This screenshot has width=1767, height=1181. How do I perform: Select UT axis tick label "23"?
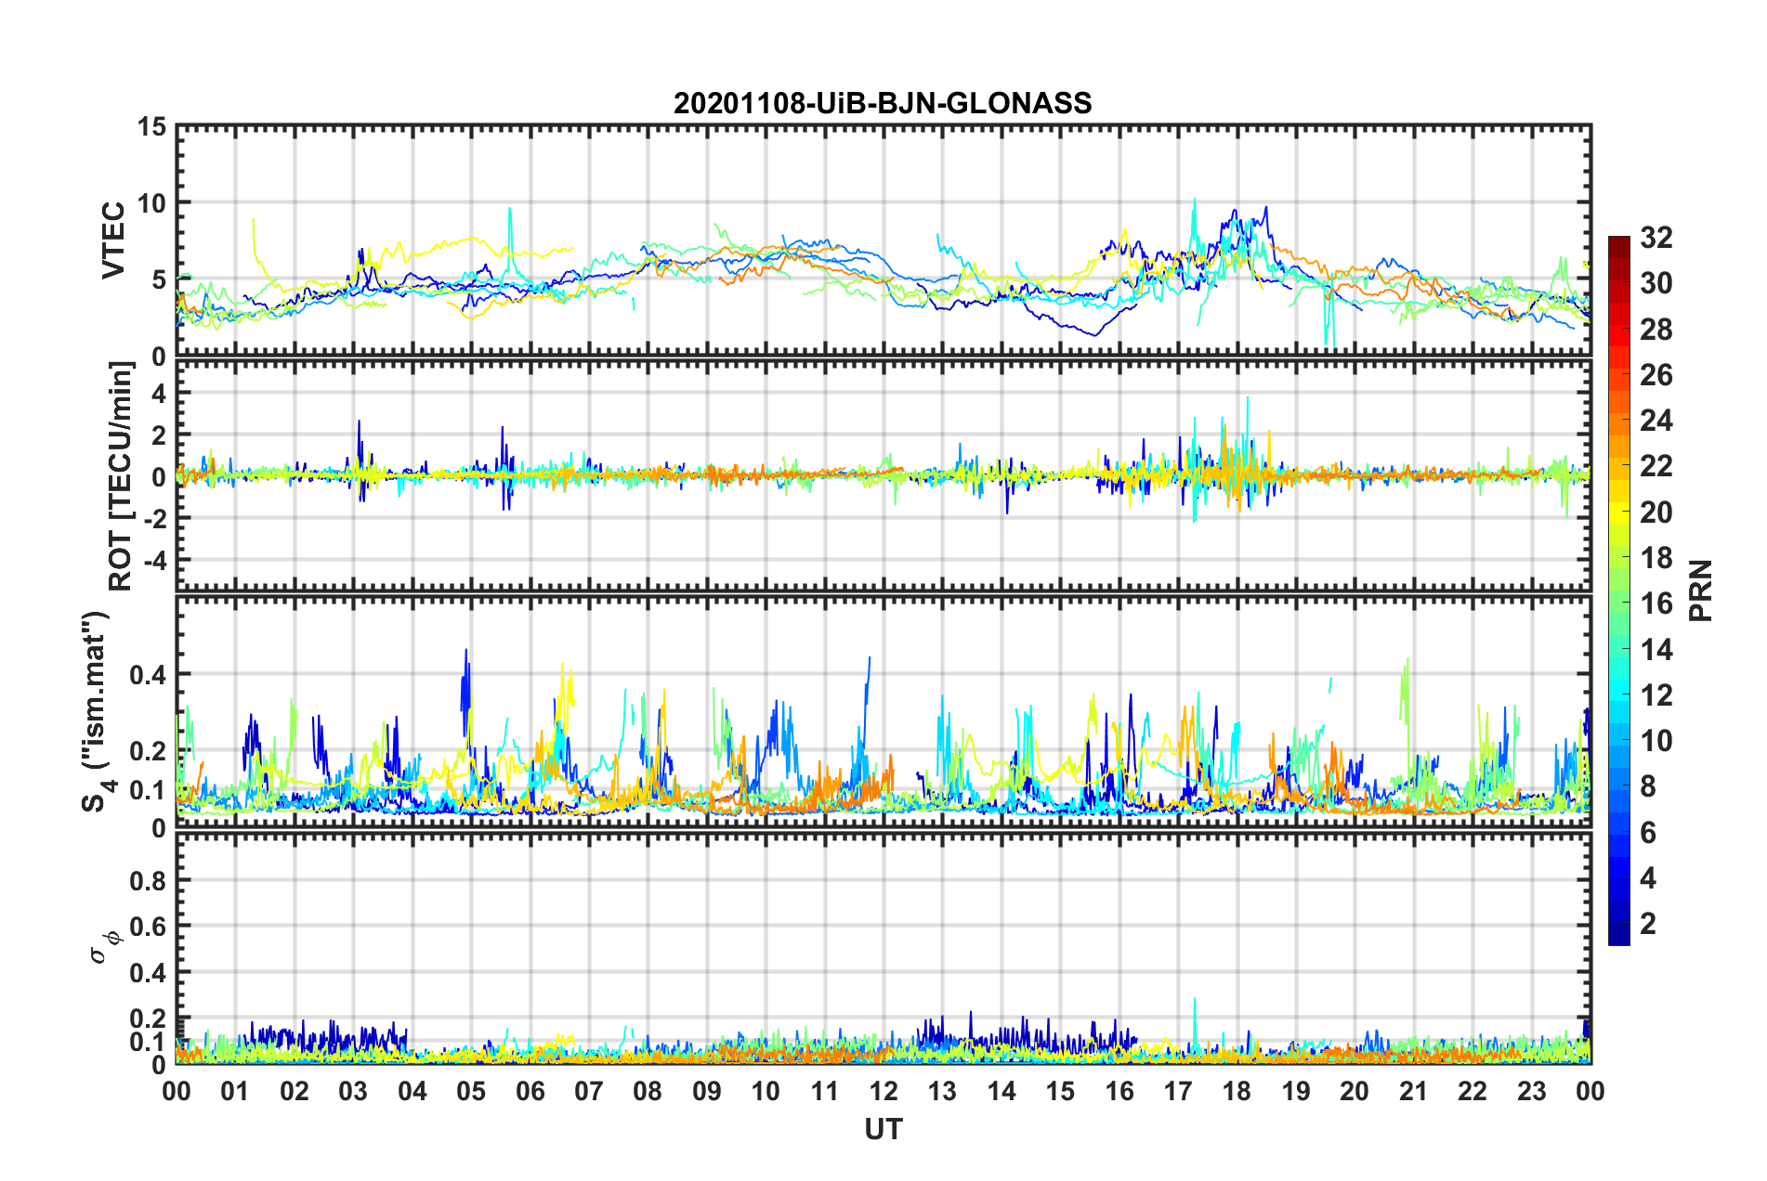1532,1091
